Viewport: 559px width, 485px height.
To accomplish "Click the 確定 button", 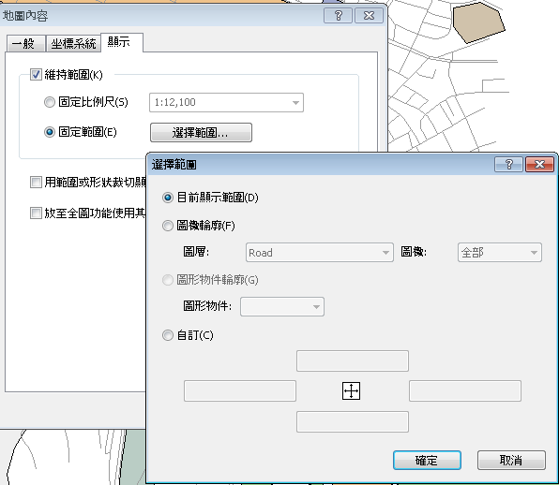I will click(427, 461).
